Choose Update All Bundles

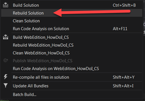tap(72, 86)
